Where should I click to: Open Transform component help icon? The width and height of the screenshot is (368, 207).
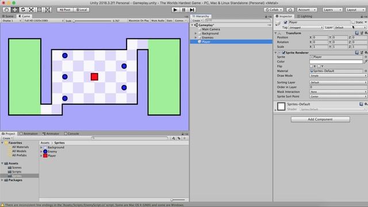click(357, 33)
